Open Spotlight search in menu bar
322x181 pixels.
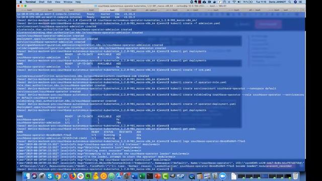point(290,2)
